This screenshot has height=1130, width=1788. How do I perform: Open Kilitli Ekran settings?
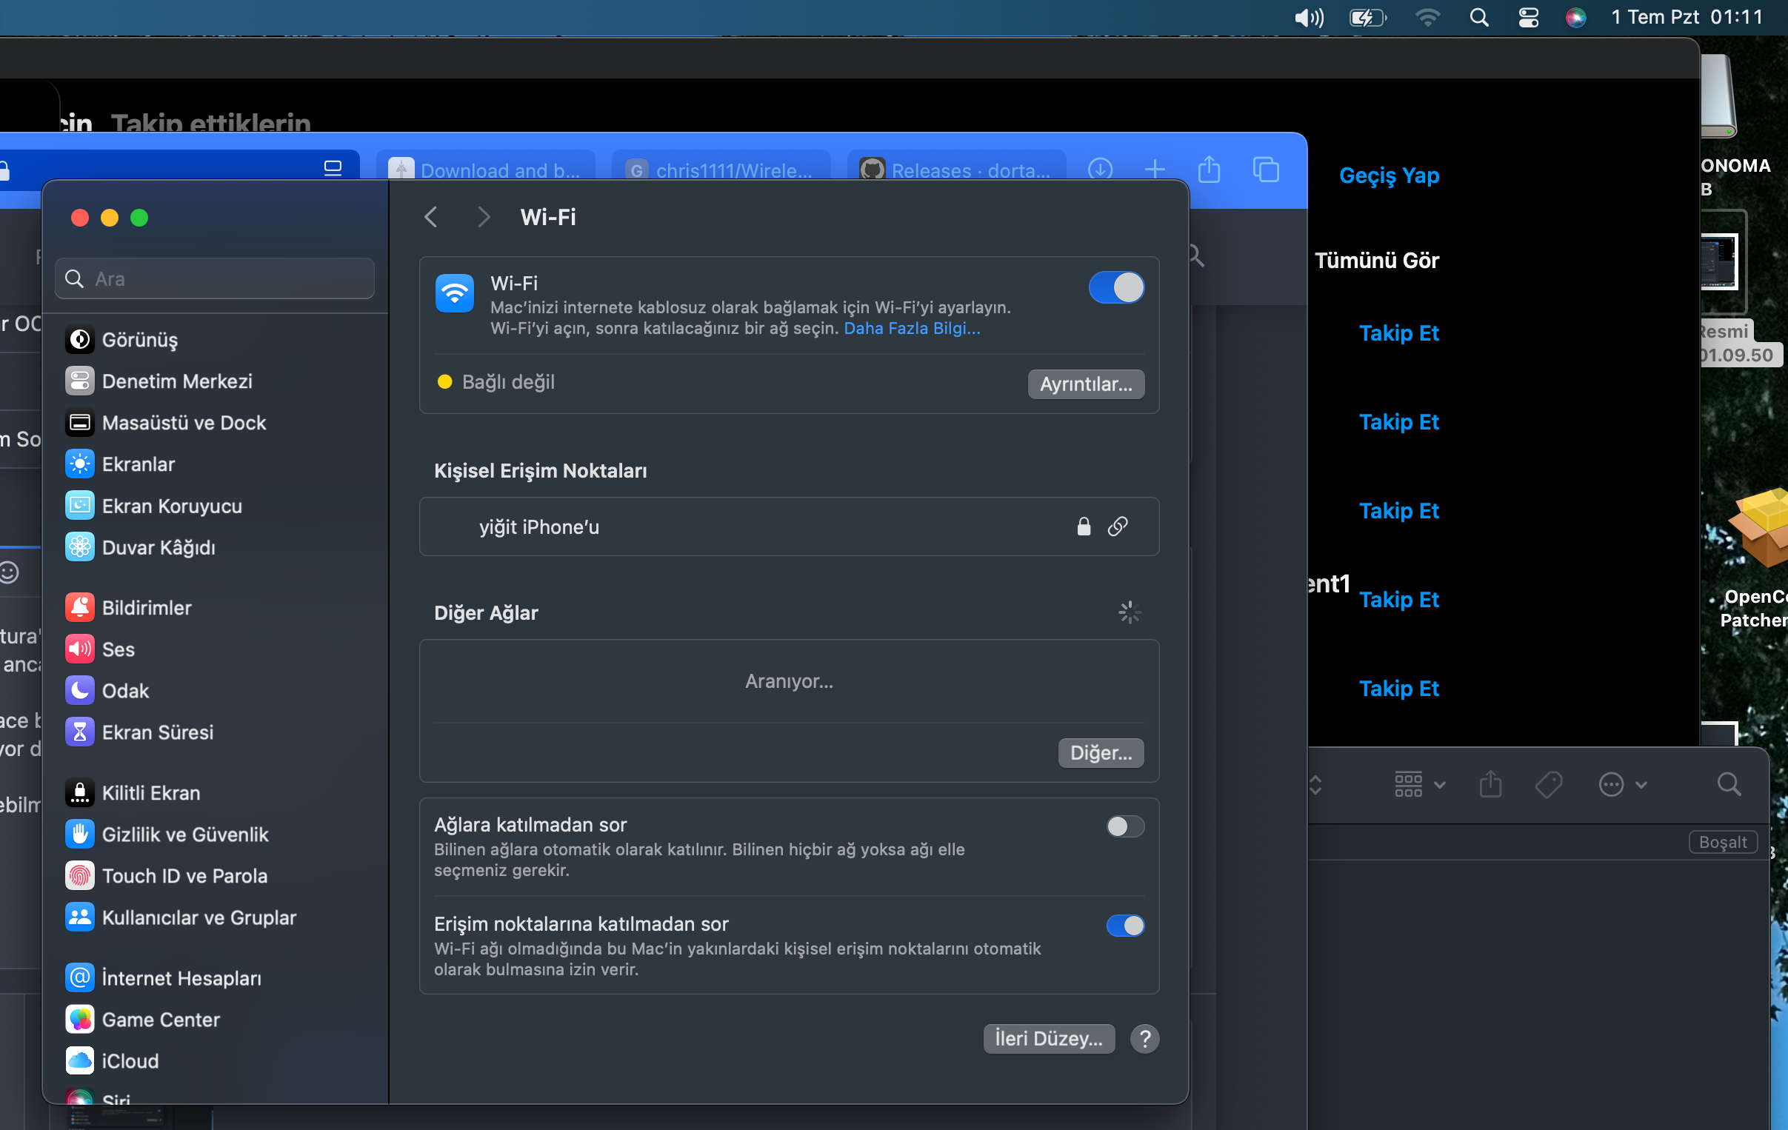pos(151,793)
